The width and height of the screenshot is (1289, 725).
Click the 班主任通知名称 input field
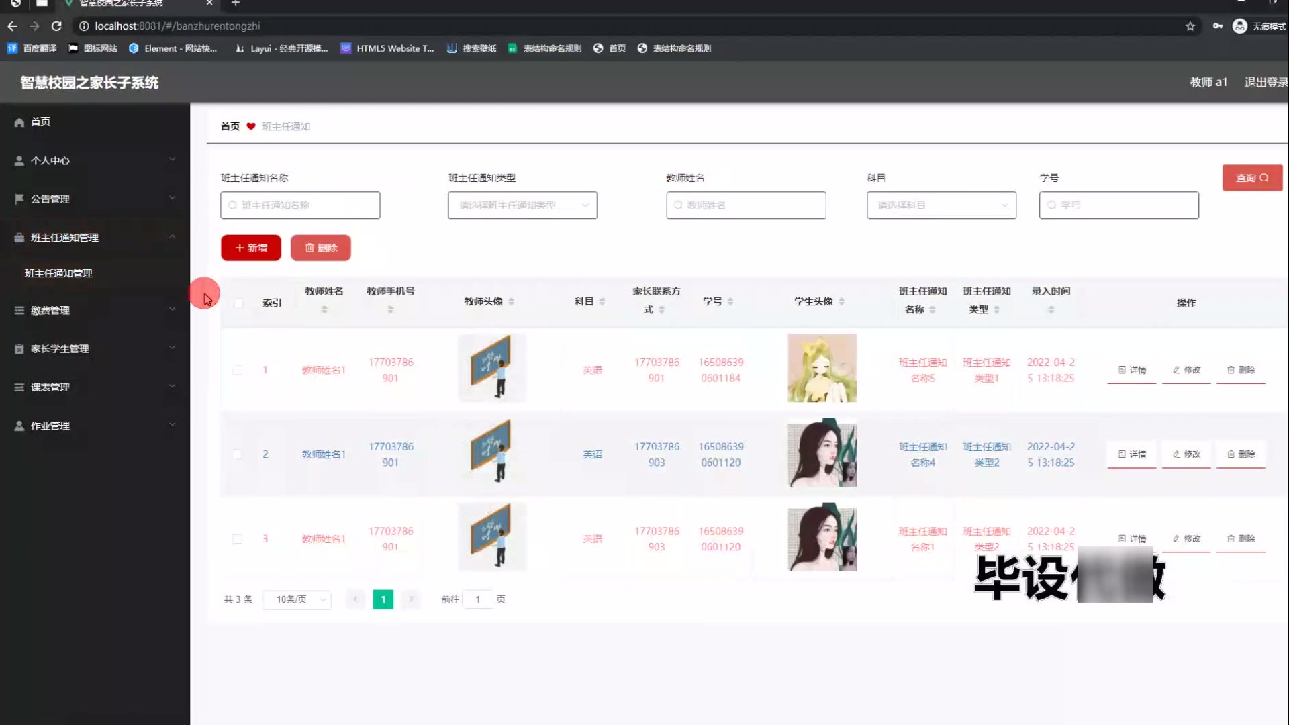300,205
